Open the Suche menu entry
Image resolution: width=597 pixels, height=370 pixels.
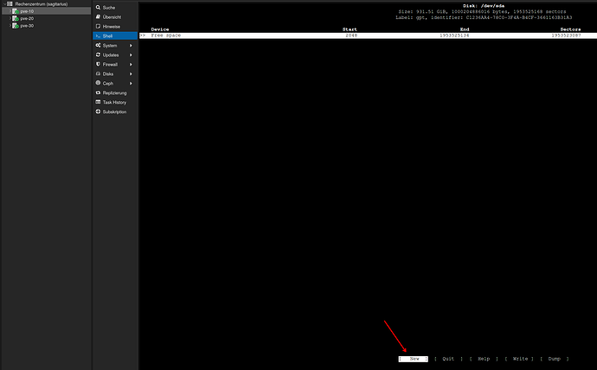coord(115,8)
